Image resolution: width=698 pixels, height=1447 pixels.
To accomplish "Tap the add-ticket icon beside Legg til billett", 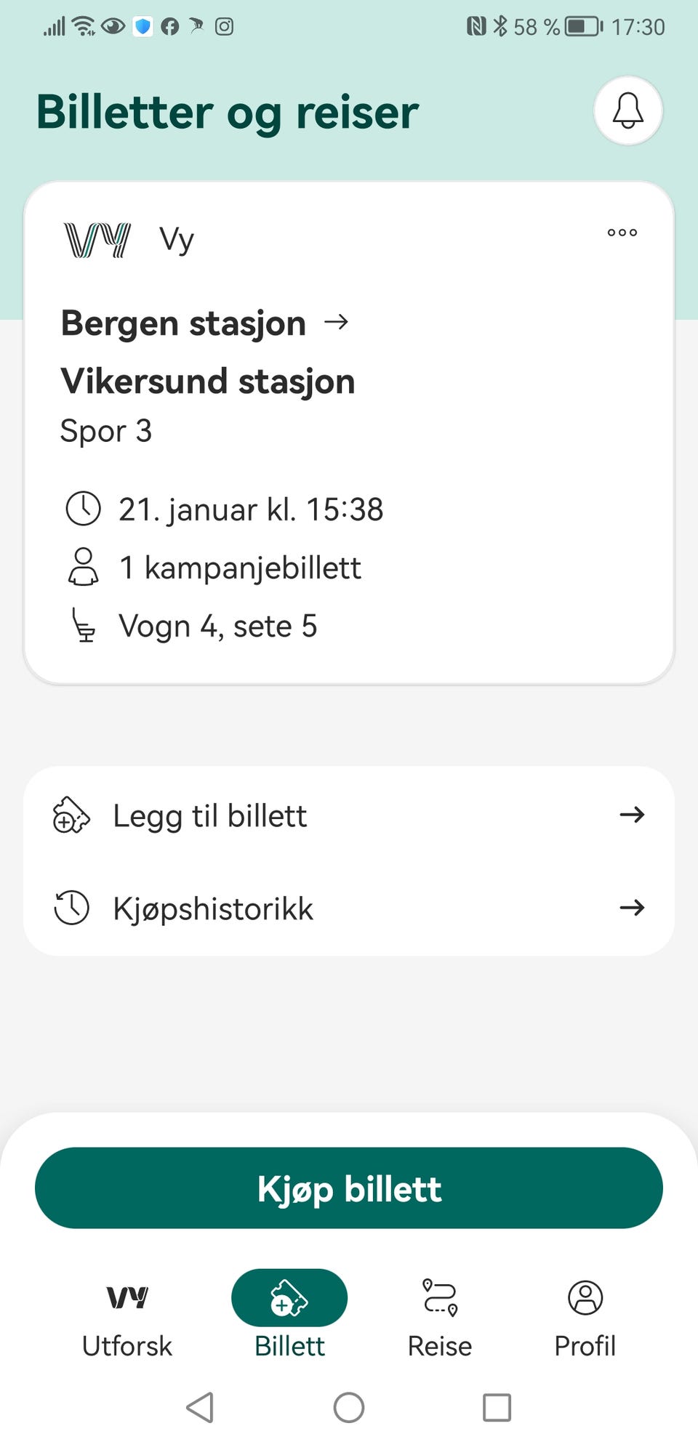I will (71, 815).
